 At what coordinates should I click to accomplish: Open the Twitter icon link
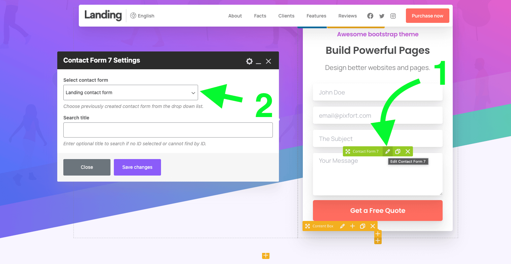coord(382,16)
